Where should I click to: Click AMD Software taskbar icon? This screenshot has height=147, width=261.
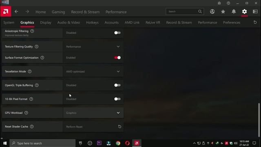[137, 143]
